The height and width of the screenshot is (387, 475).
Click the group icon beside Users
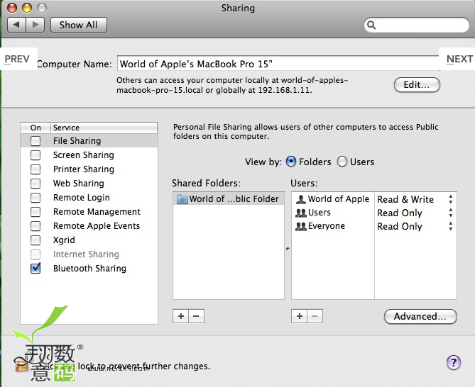301,213
